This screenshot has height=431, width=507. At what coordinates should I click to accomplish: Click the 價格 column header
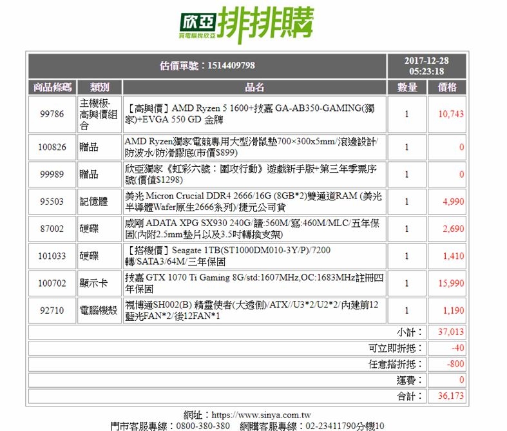click(x=447, y=88)
